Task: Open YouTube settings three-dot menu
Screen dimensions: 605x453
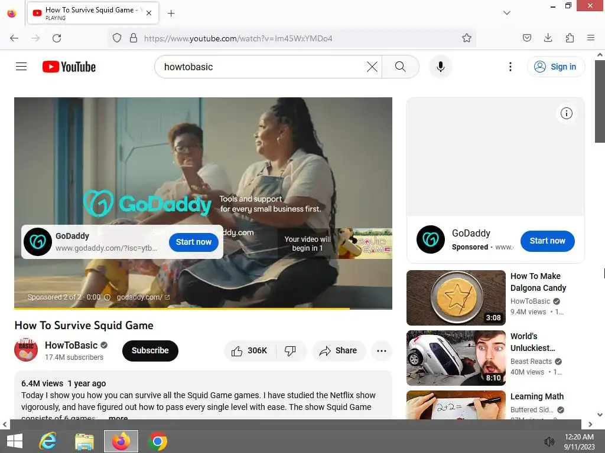Action: click(x=510, y=67)
